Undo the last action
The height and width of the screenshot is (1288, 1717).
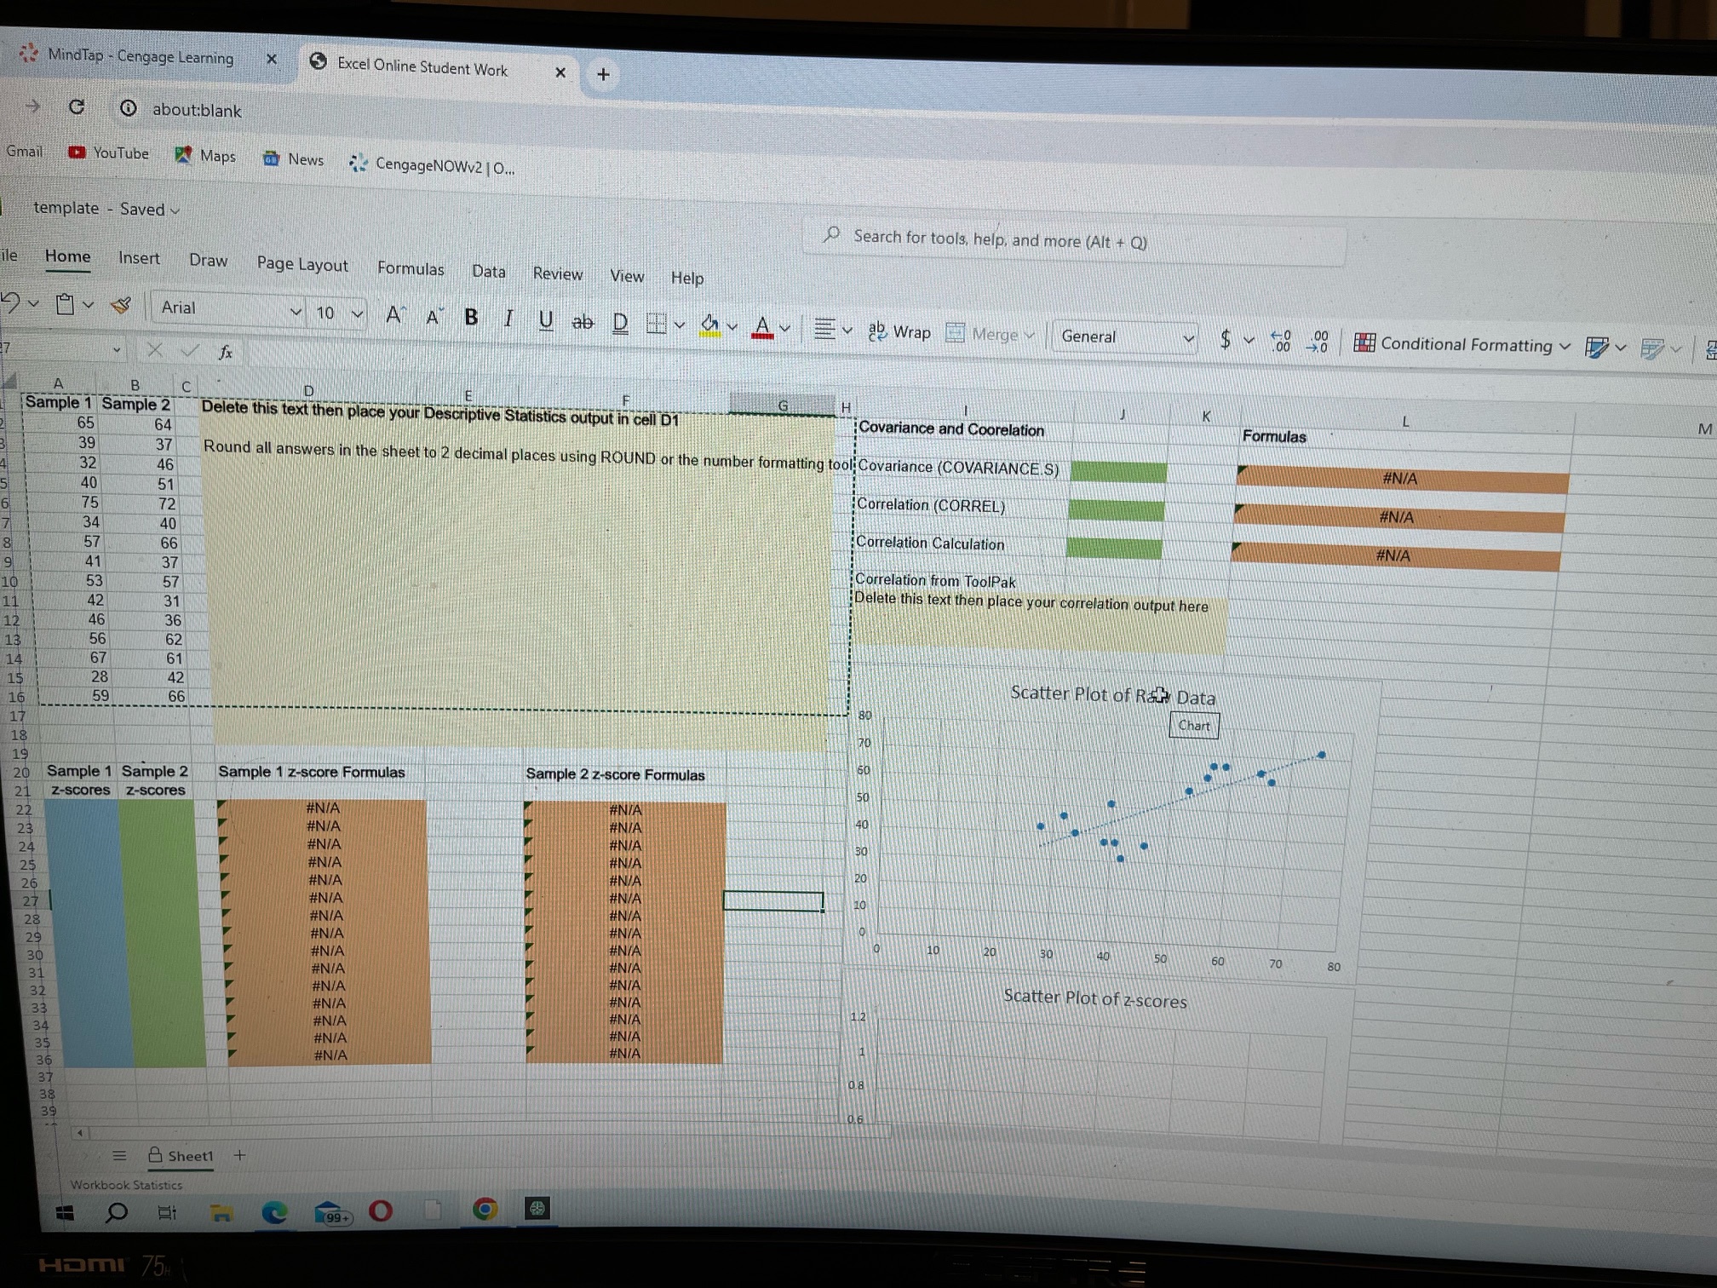tap(10, 304)
